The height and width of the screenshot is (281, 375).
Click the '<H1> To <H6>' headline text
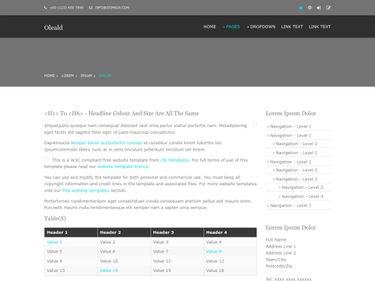[x=122, y=114]
